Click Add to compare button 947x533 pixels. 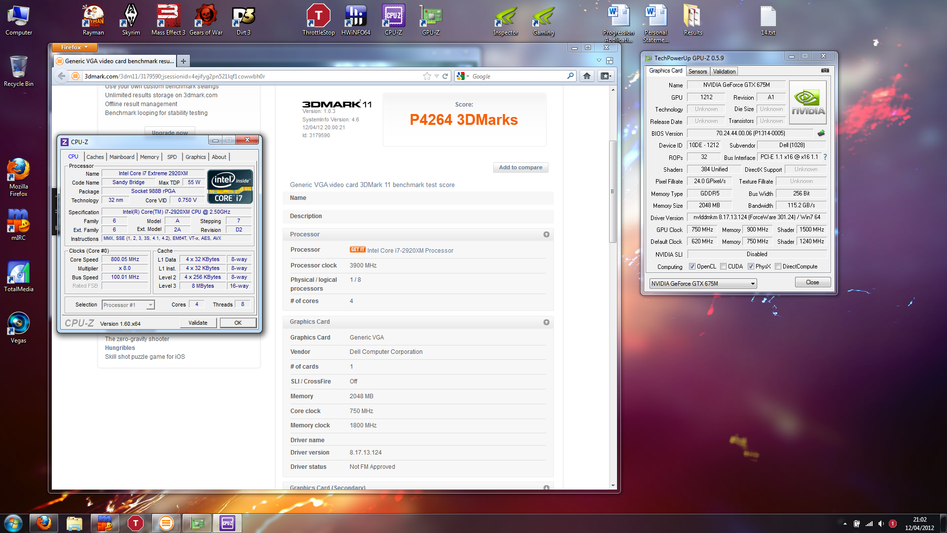pyautogui.click(x=520, y=167)
